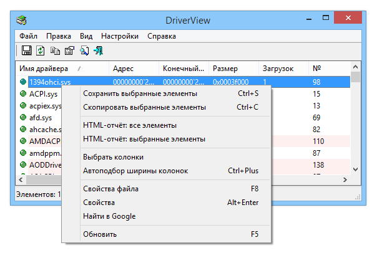Click Обновить in the context menu
The image size is (382, 258).
pyautogui.click(x=100, y=234)
